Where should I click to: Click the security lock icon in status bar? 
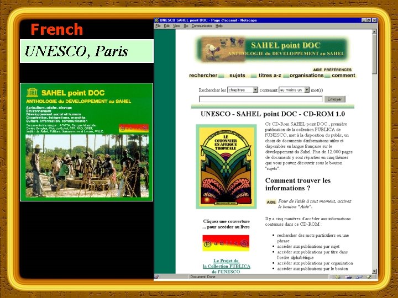tap(156, 277)
